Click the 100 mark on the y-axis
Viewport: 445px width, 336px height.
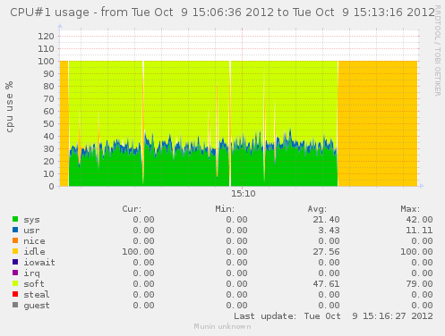[46, 62]
